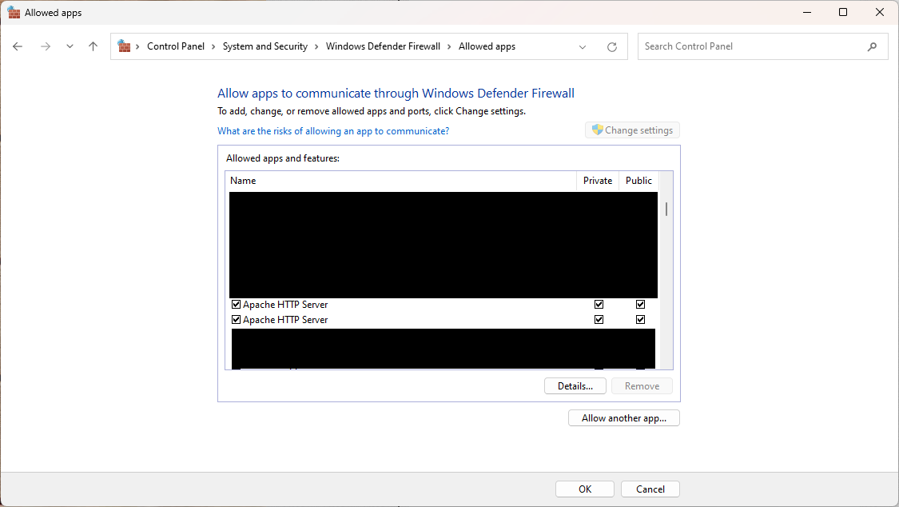Click the Private column header
The image size is (899, 507).
pyautogui.click(x=598, y=181)
